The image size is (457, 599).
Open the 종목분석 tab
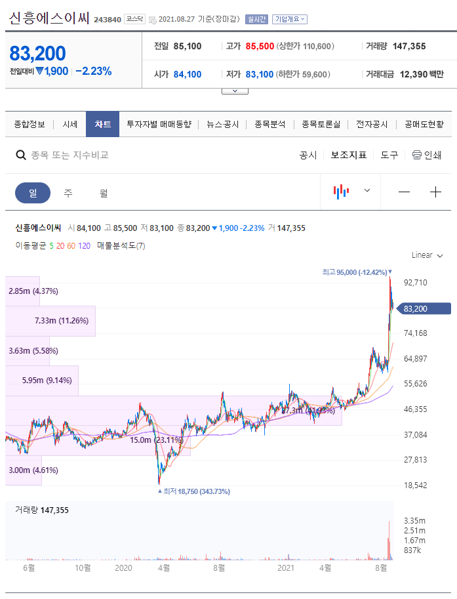coord(270,124)
